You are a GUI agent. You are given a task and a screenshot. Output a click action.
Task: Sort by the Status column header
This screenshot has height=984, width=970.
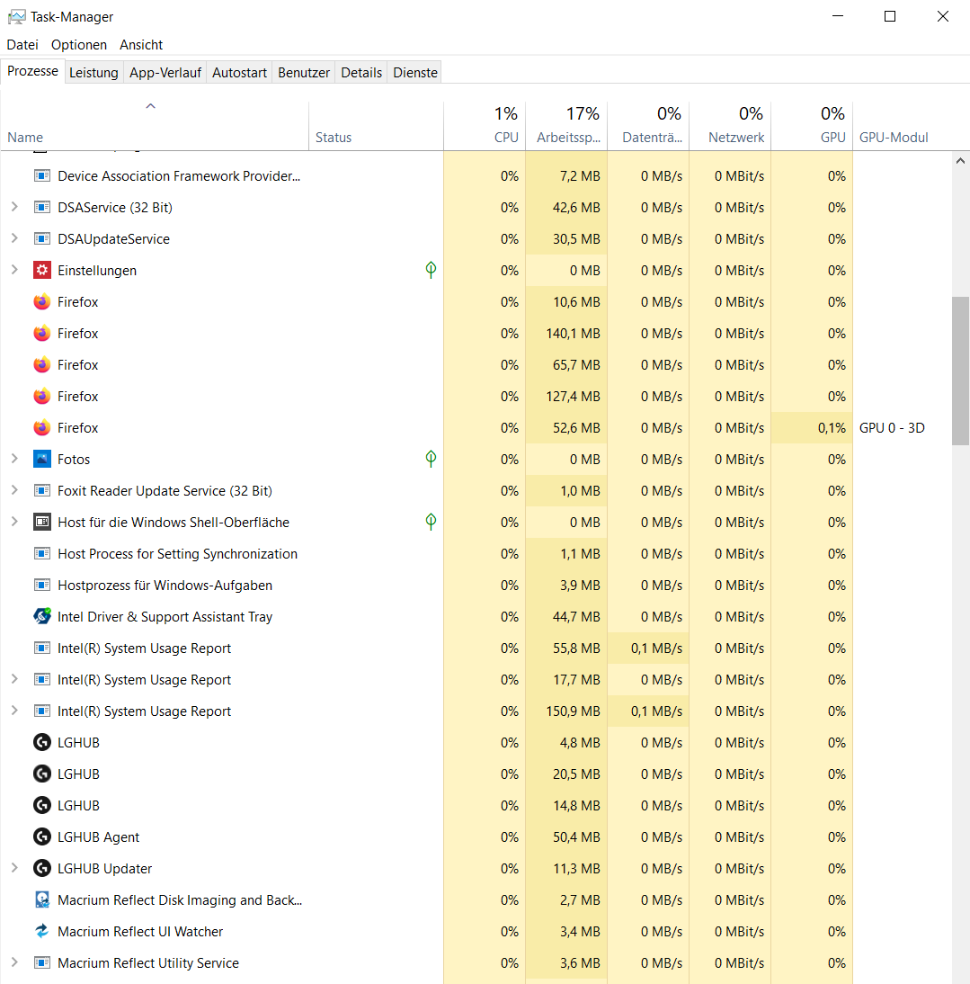[376, 126]
